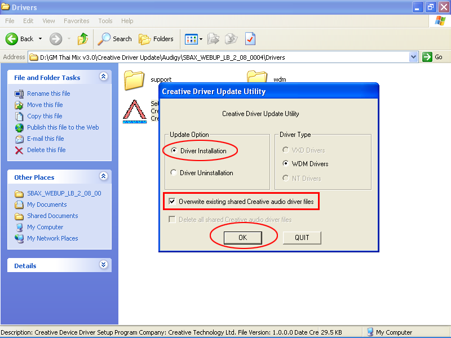
Task: Open the My Network Places link
Action: click(x=52, y=238)
